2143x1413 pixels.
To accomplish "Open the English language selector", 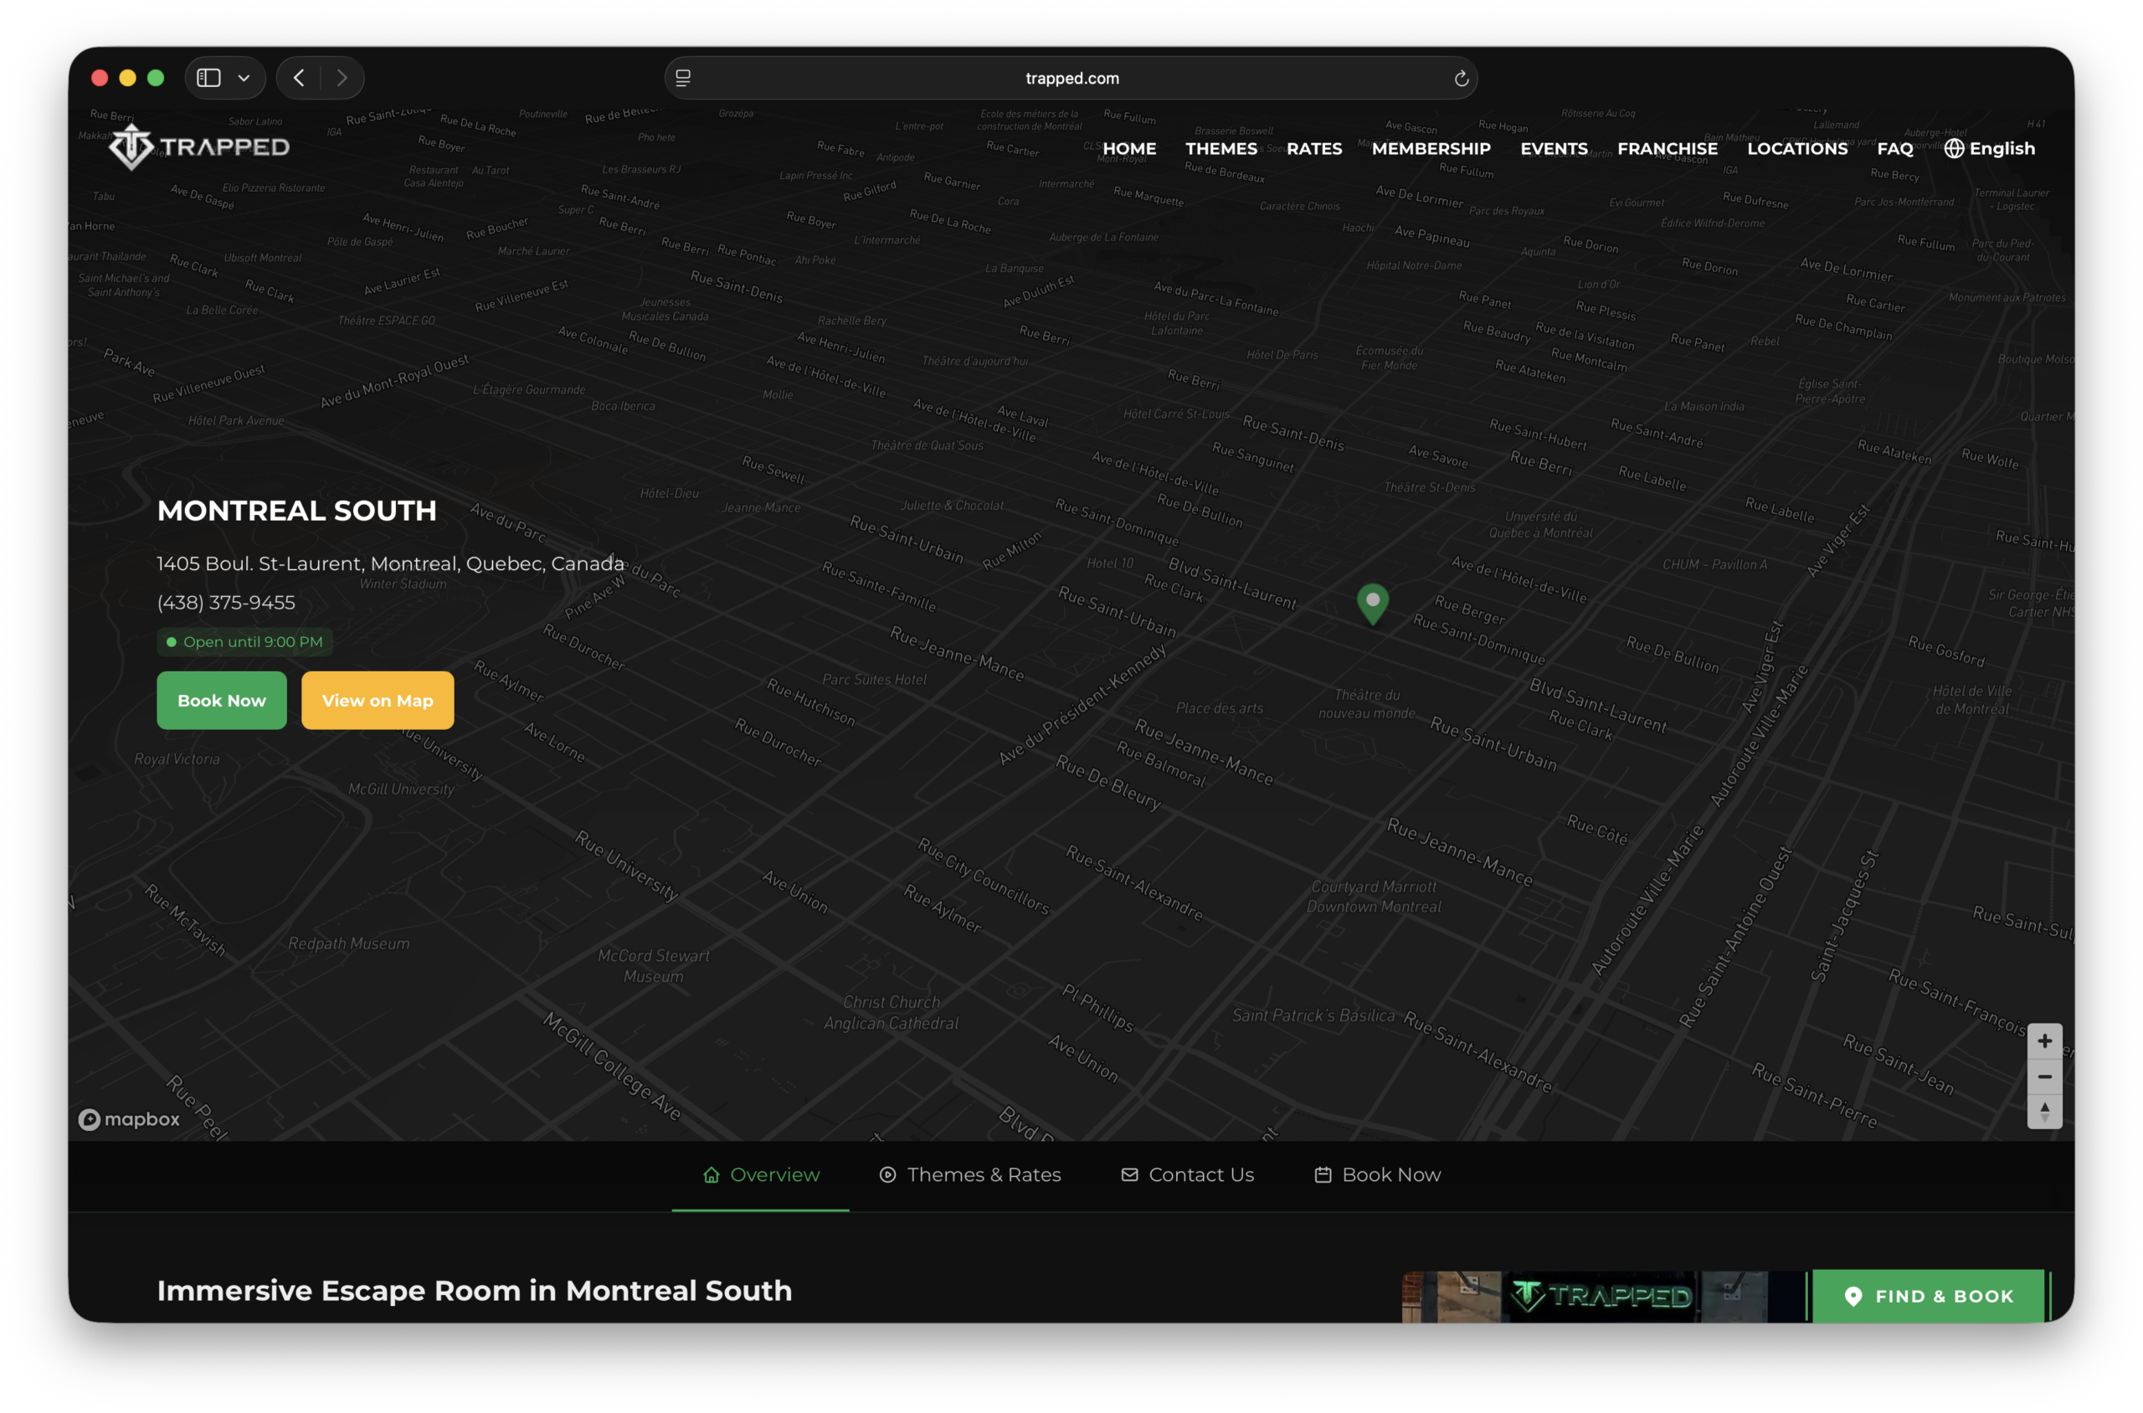I will click(1989, 149).
